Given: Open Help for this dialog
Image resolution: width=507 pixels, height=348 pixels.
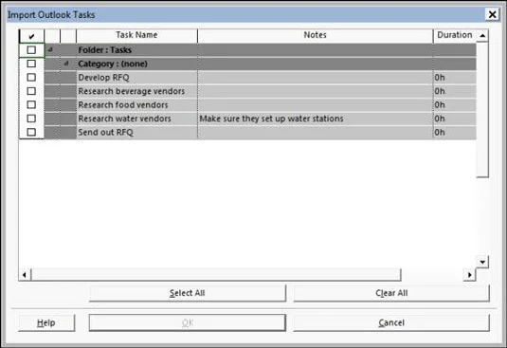Looking at the screenshot, I should pyautogui.click(x=46, y=322).
